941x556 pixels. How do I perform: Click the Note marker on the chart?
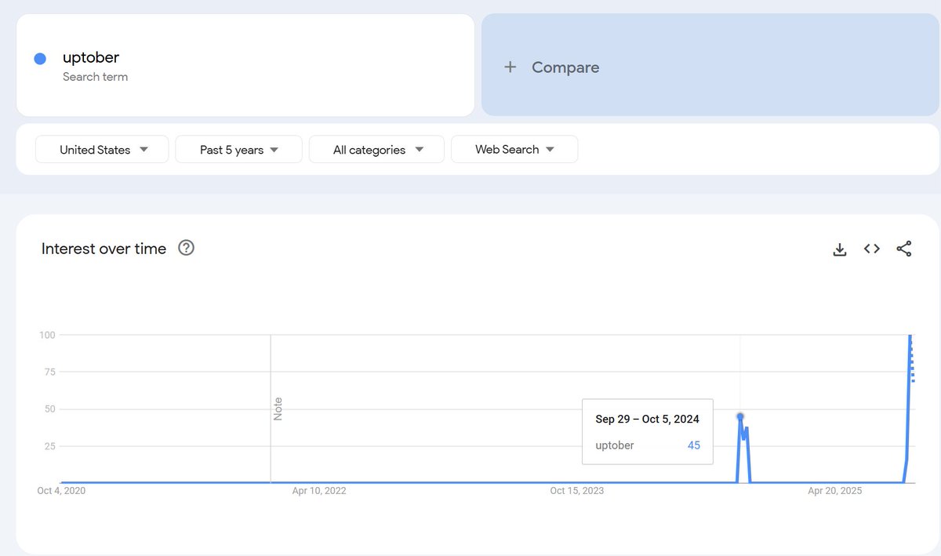point(278,409)
